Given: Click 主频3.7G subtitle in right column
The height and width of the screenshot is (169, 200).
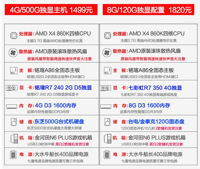Looking at the screenshot, I should [x=149, y=41].
